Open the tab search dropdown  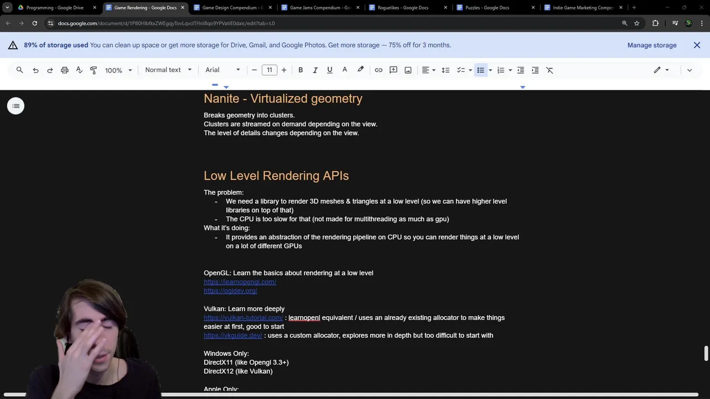(7, 8)
